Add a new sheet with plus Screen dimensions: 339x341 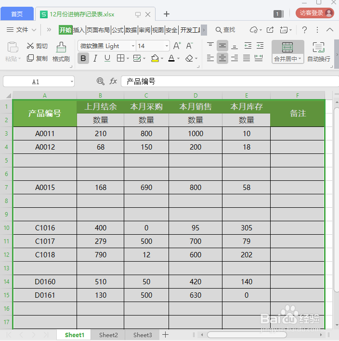(166, 335)
